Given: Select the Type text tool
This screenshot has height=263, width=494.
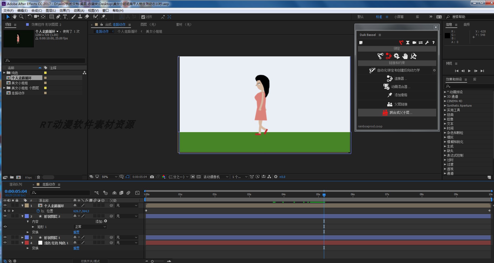Looking at the screenshot, I should click(65, 17).
